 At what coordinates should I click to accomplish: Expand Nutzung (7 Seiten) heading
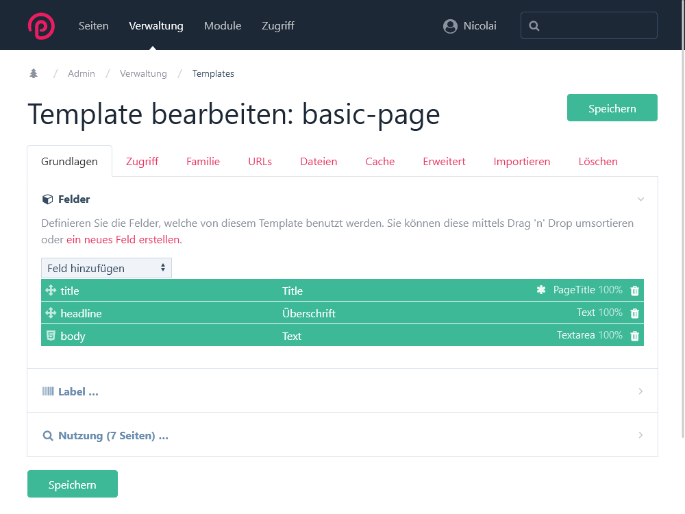[x=113, y=436]
